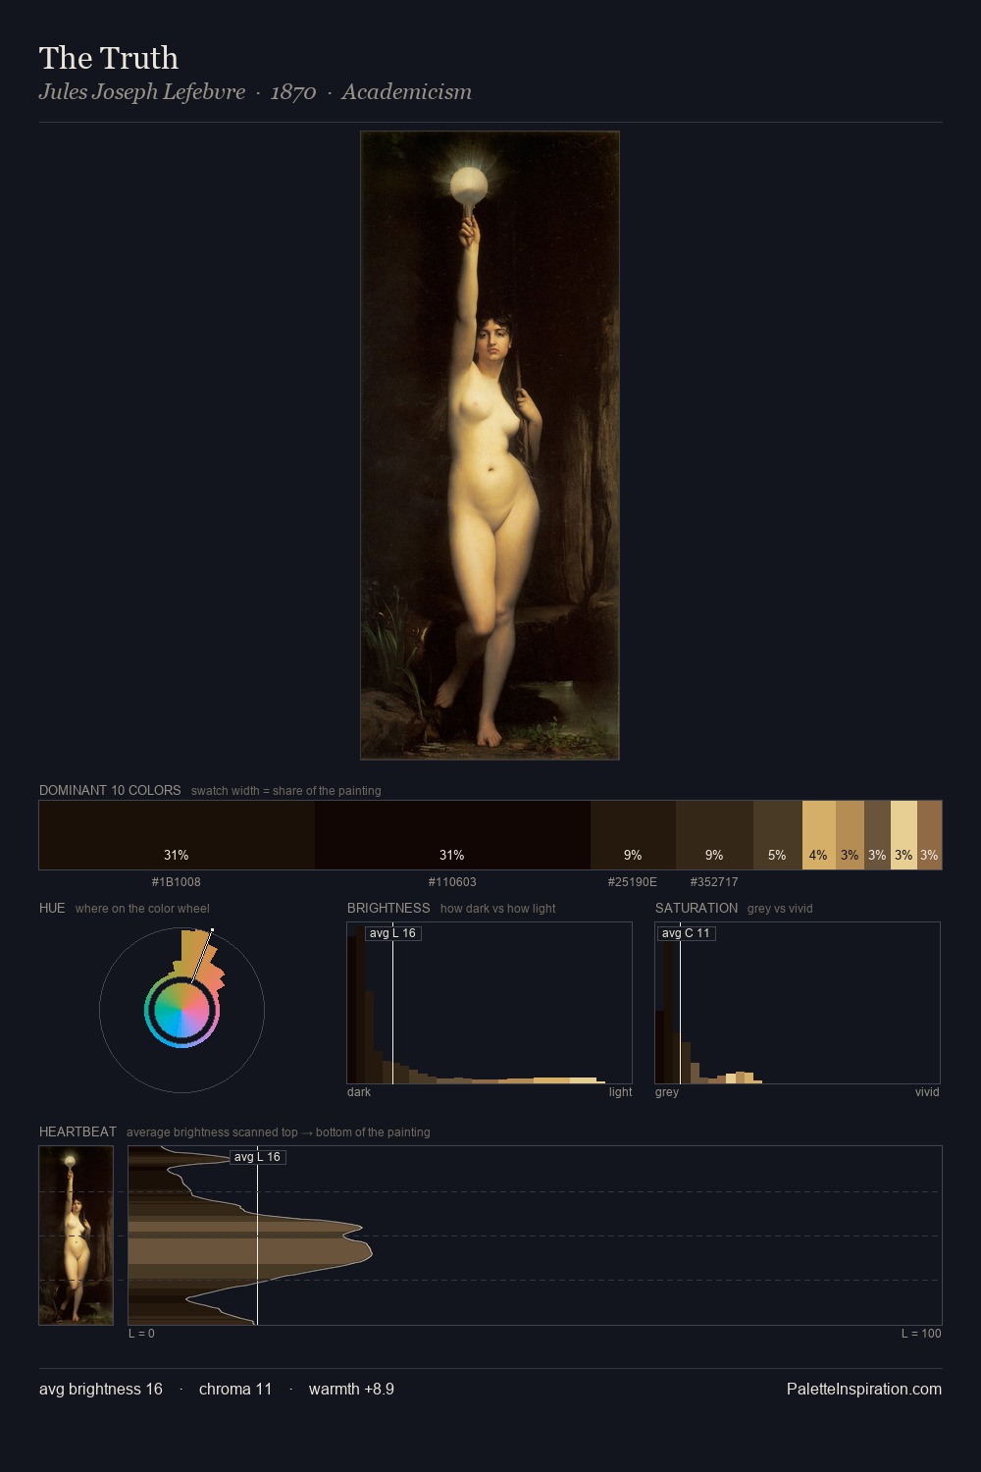
Task: Click the 'avg L 16' label in heartbeat chart
Action: click(x=257, y=1157)
